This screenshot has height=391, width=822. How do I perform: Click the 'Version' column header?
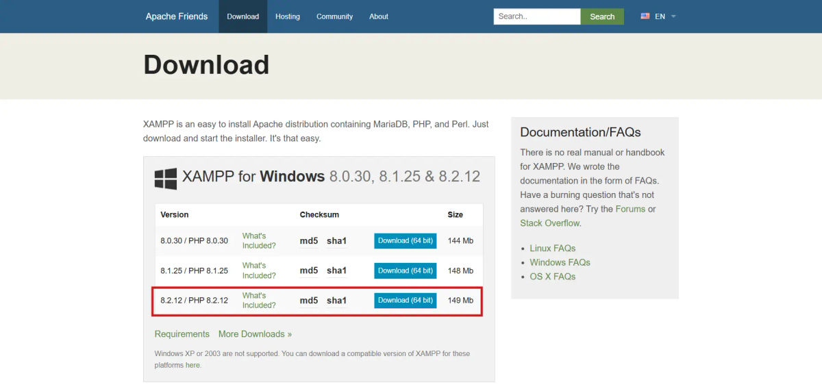tap(175, 215)
